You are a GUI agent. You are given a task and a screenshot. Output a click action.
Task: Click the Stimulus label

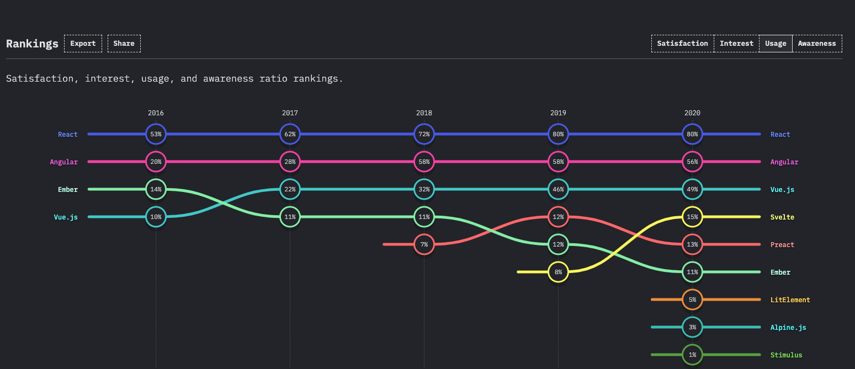[x=786, y=355]
